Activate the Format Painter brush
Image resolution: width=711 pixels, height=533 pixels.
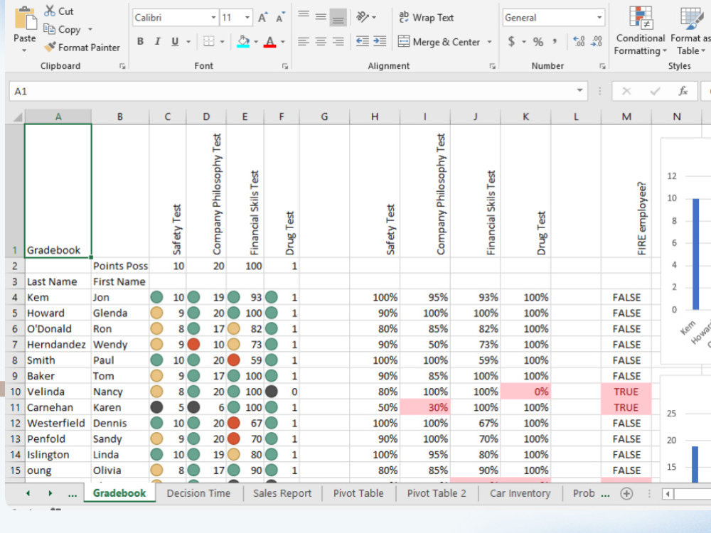click(50, 47)
